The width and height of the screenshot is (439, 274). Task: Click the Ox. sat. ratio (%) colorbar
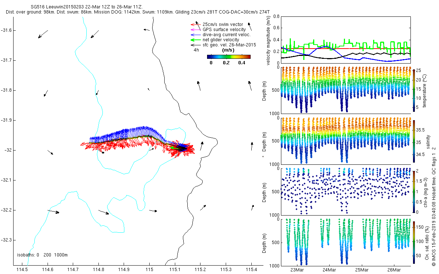[414, 242]
